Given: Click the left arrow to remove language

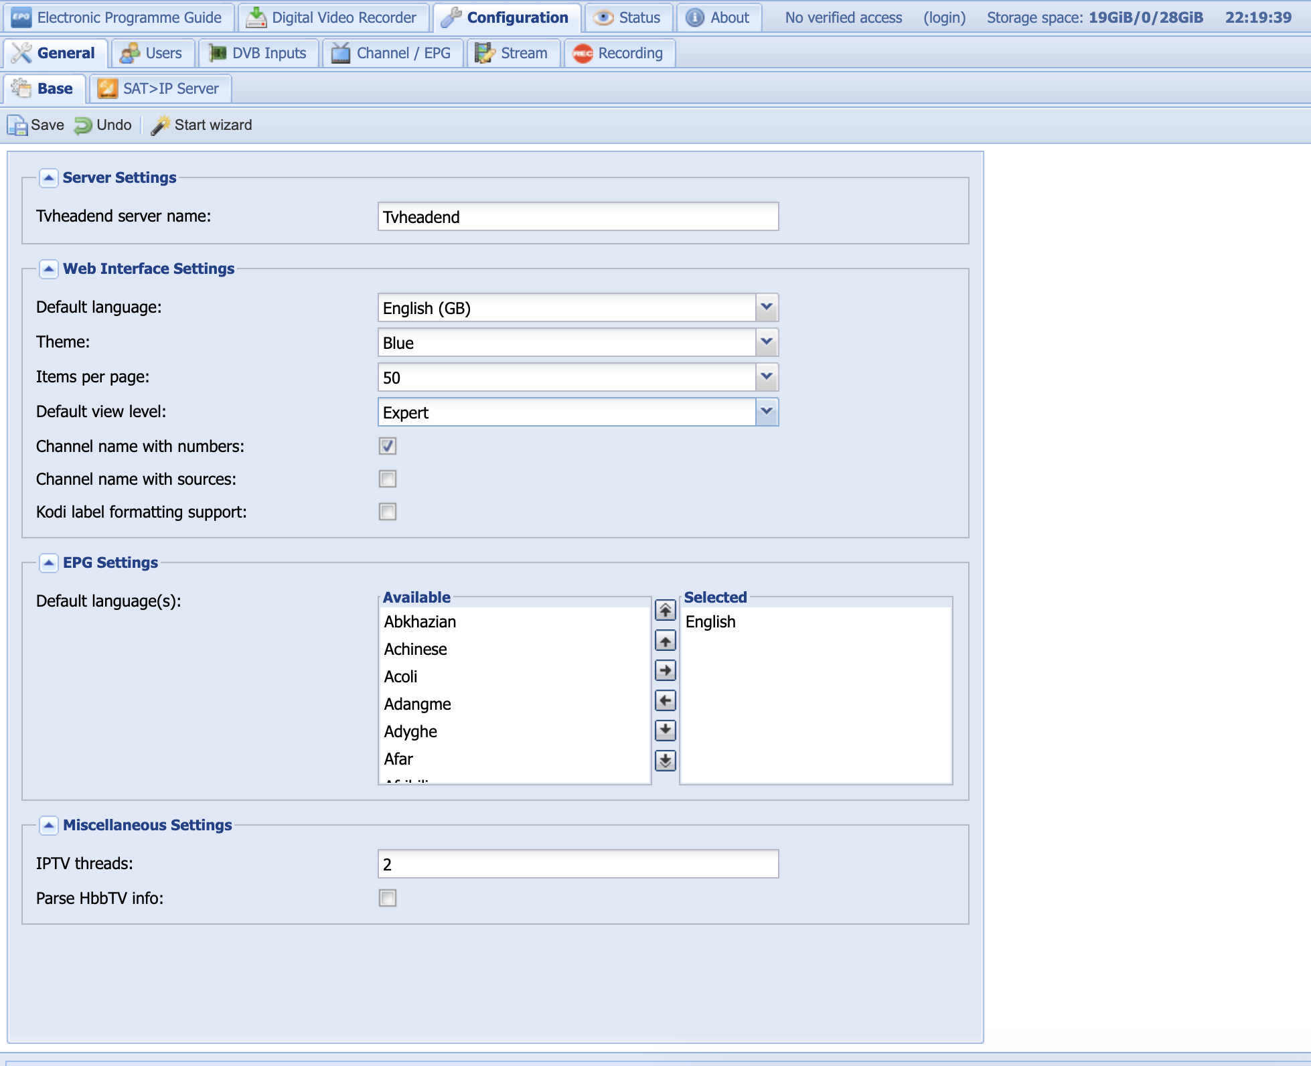Looking at the screenshot, I should tap(665, 701).
